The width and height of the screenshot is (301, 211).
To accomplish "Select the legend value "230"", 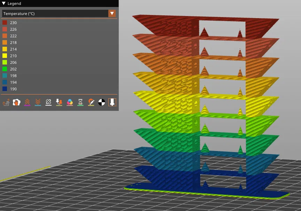I will coord(13,23).
